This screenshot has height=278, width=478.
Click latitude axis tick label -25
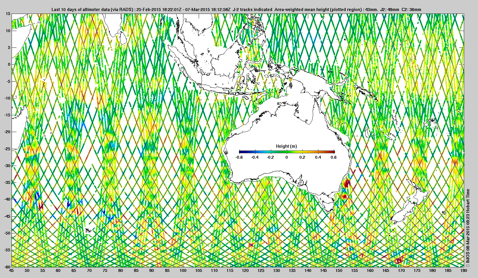(x=7, y=149)
